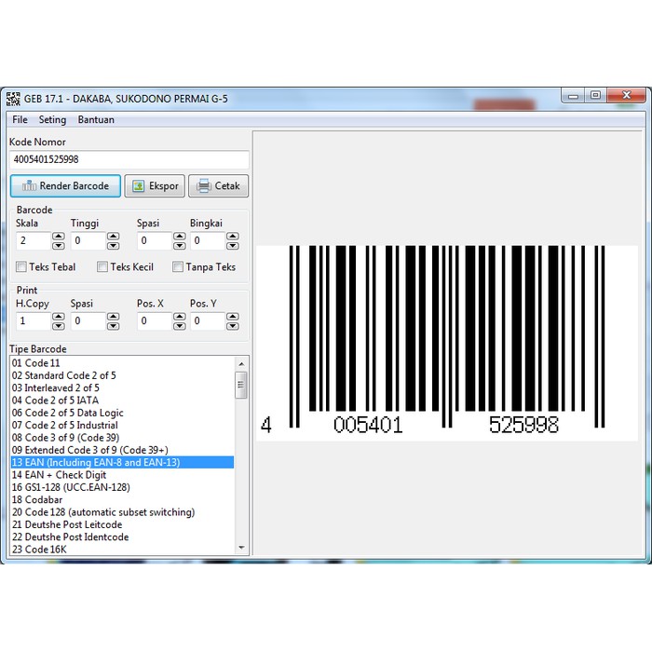The width and height of the screenshot is (652, 652).
Task: Increase the Bingkai value with up arrow
Action: [233, 237]
